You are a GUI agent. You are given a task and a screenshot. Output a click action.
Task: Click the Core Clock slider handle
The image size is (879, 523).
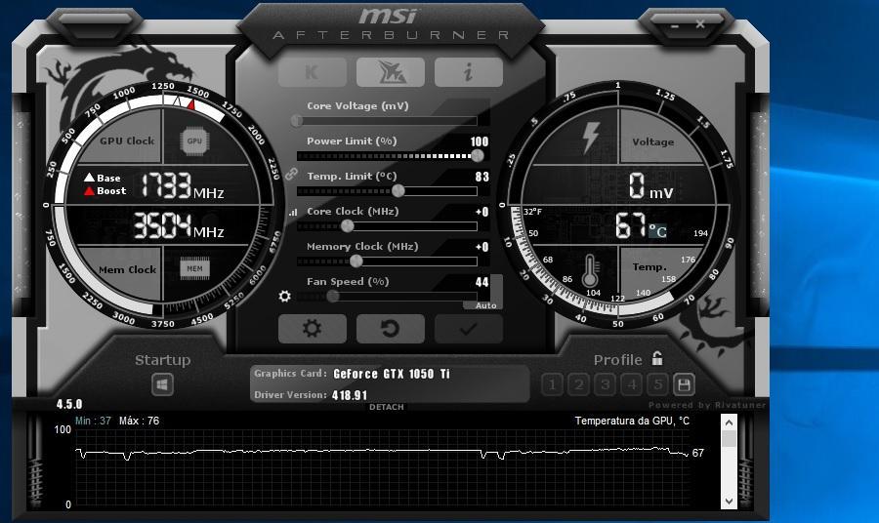[x=347, y=225]
